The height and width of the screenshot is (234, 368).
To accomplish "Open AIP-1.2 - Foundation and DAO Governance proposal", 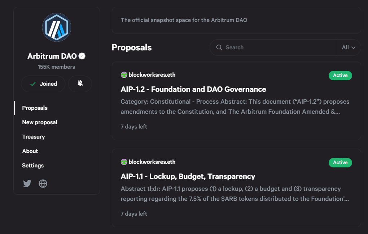I will pos(193,89).
